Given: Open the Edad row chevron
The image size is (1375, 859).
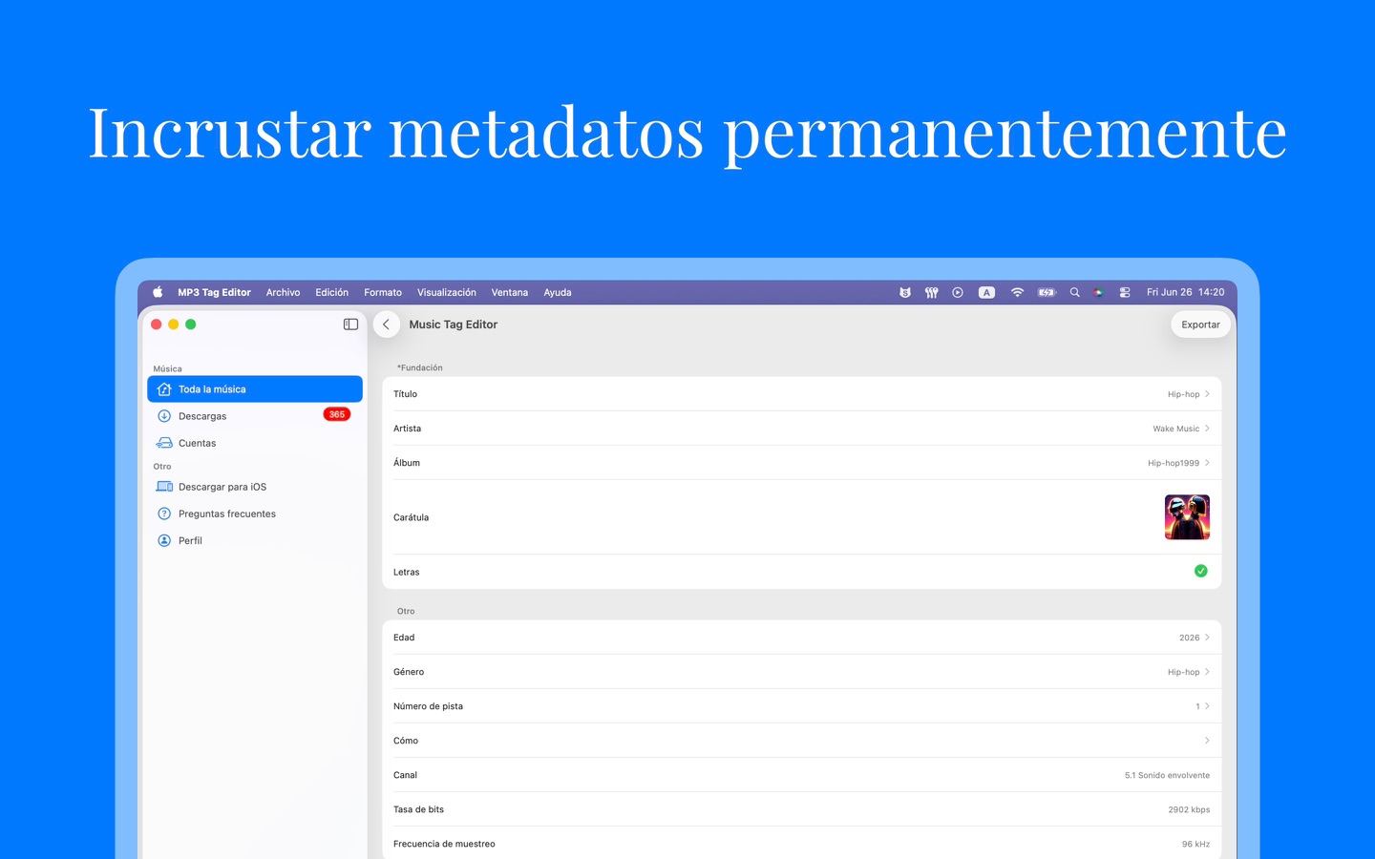Looking at the screenshot, I should [x=1207, y=638].
